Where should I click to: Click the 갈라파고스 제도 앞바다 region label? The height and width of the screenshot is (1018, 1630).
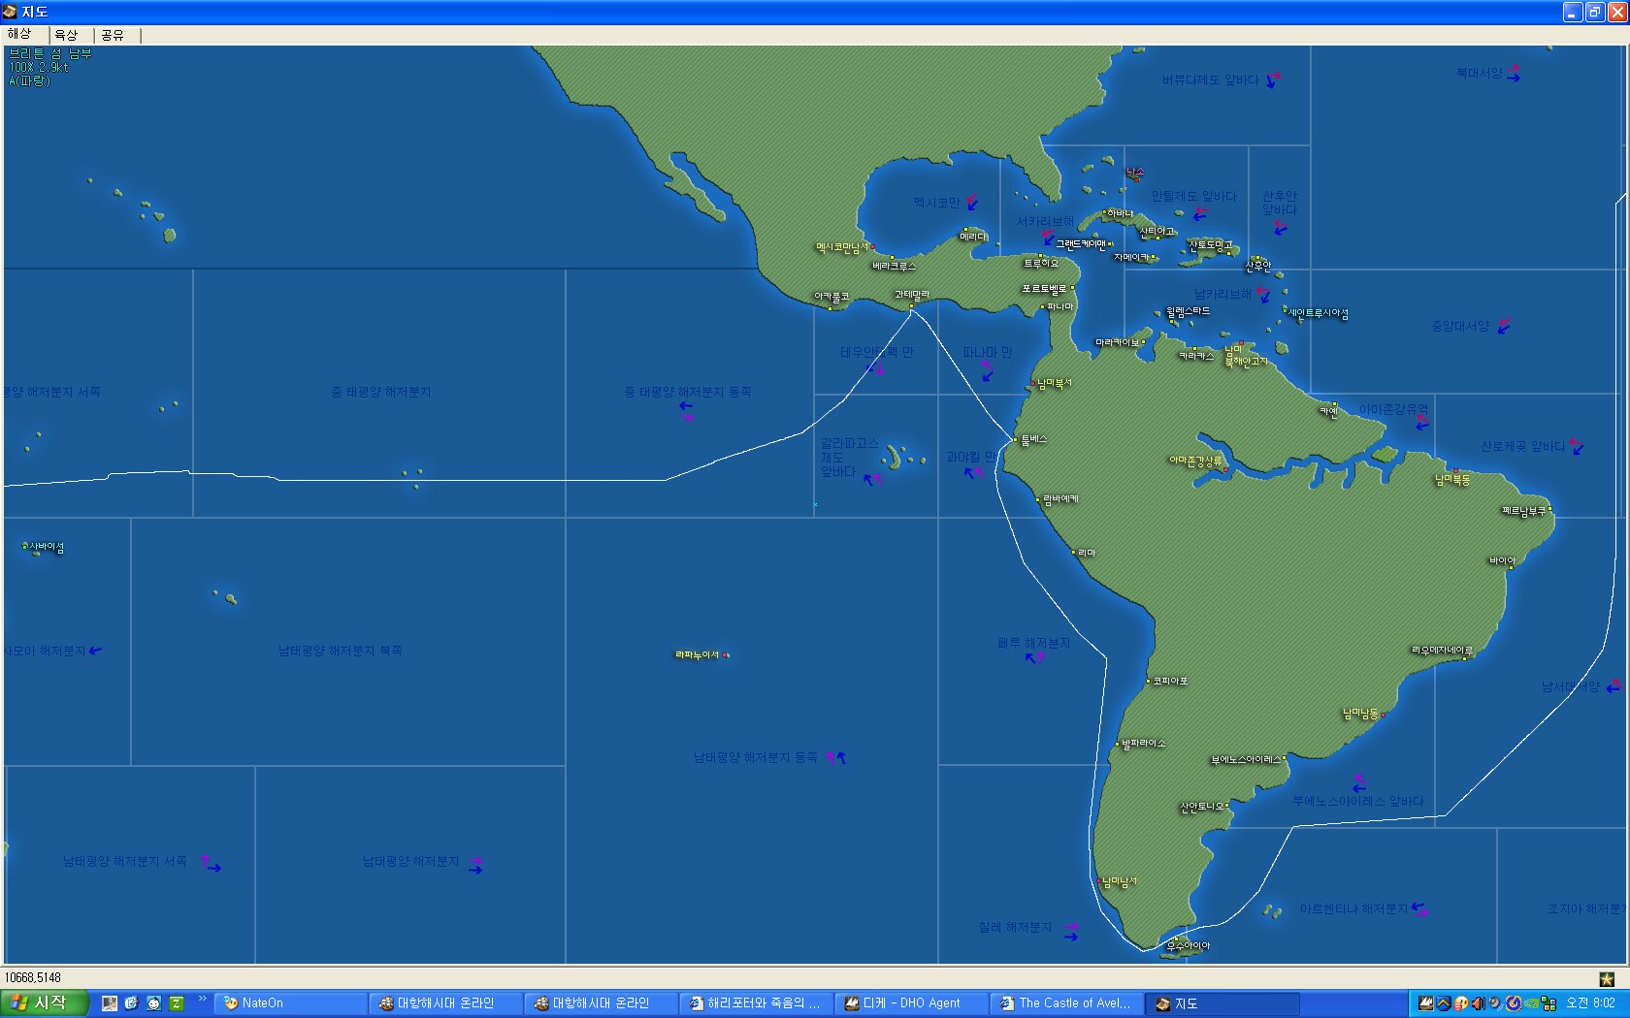click(838, 458)
